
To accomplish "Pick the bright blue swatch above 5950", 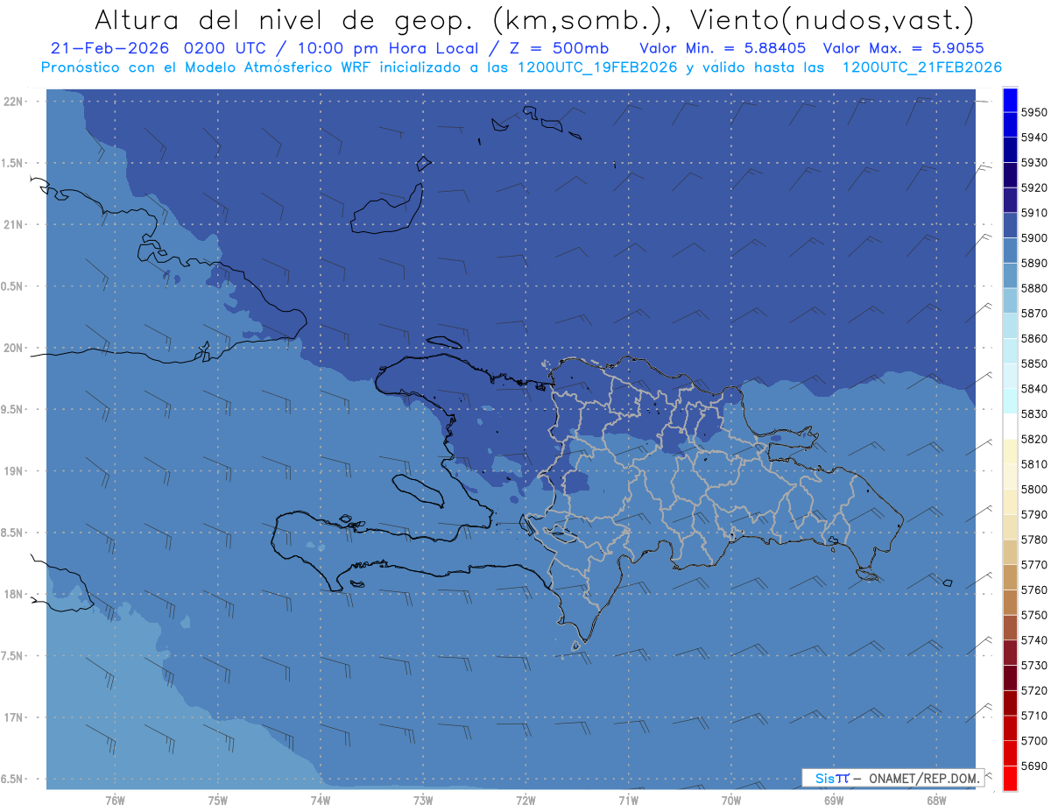I will click(1009, 100).
